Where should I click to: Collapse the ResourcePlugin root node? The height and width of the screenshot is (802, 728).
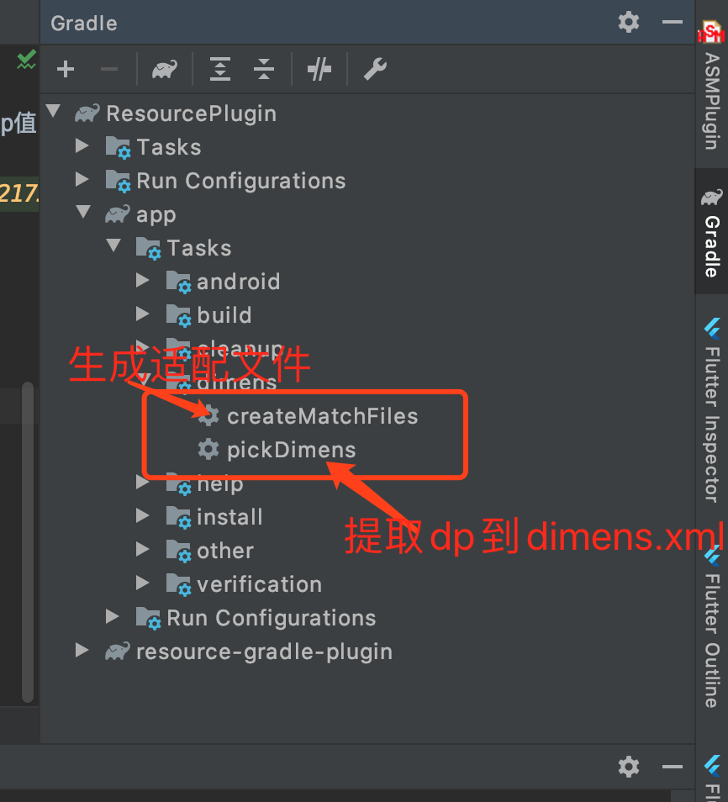[x=53, y=110]
